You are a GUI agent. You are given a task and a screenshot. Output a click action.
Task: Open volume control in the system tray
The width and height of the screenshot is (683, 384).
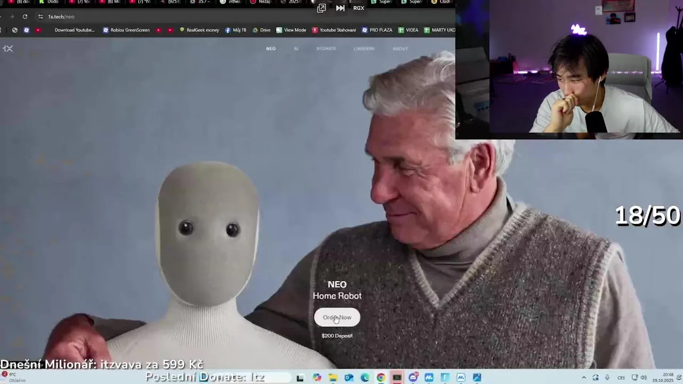point(644,378)
